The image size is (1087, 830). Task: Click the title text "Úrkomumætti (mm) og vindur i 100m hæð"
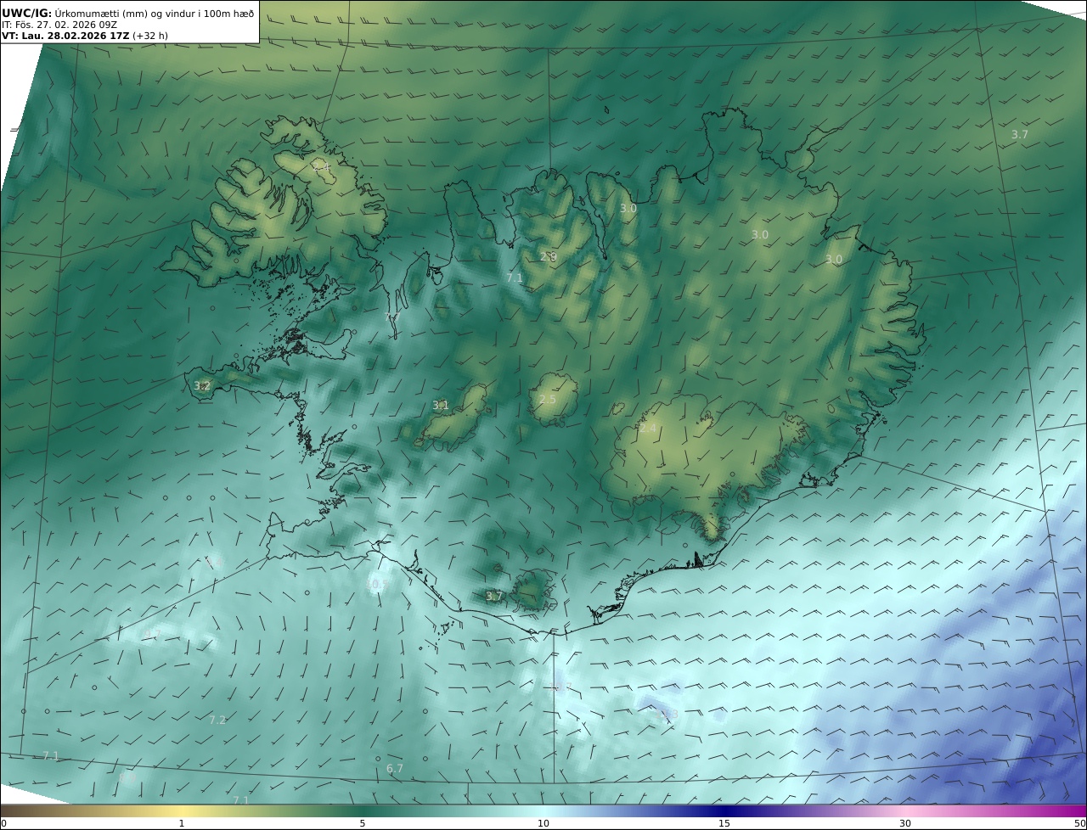[x=155, y=13]
